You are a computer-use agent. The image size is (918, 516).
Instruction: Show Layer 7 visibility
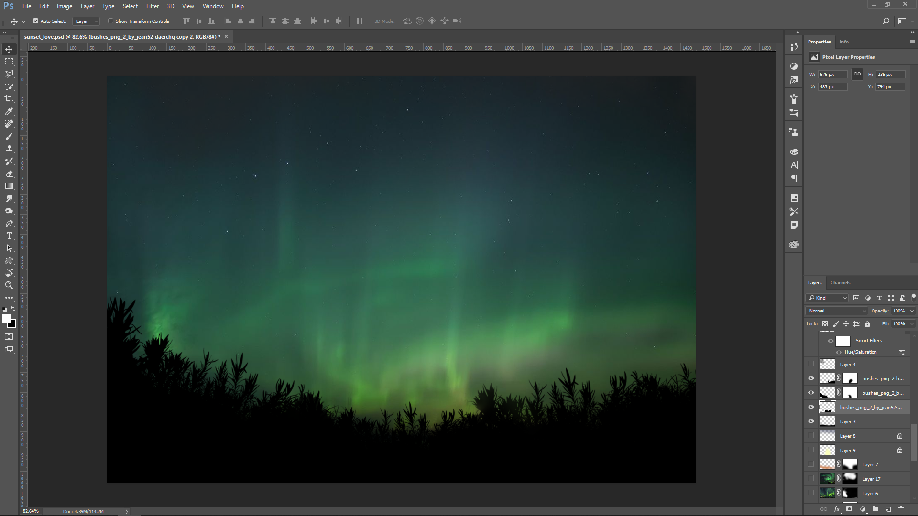811,464
